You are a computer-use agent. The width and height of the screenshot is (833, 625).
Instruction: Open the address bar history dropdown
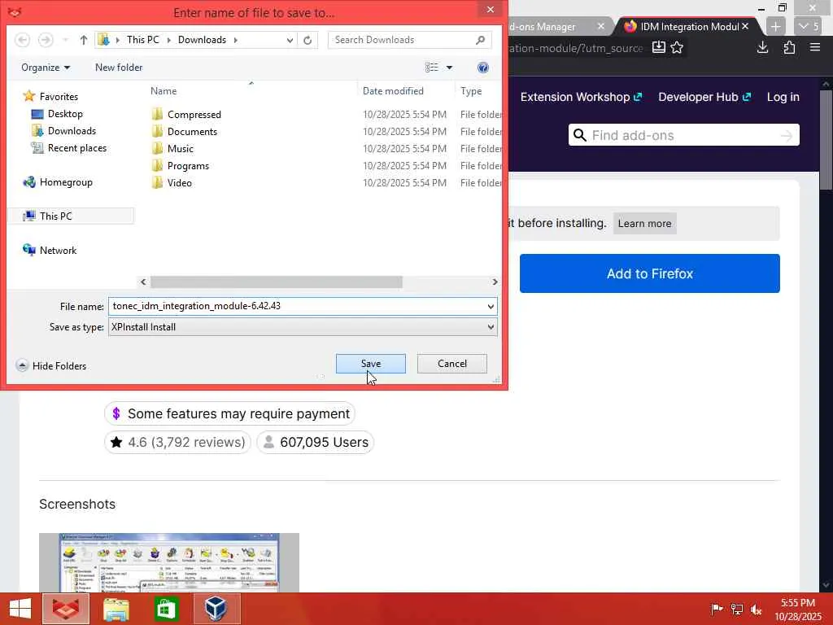(x=290, y=40)
